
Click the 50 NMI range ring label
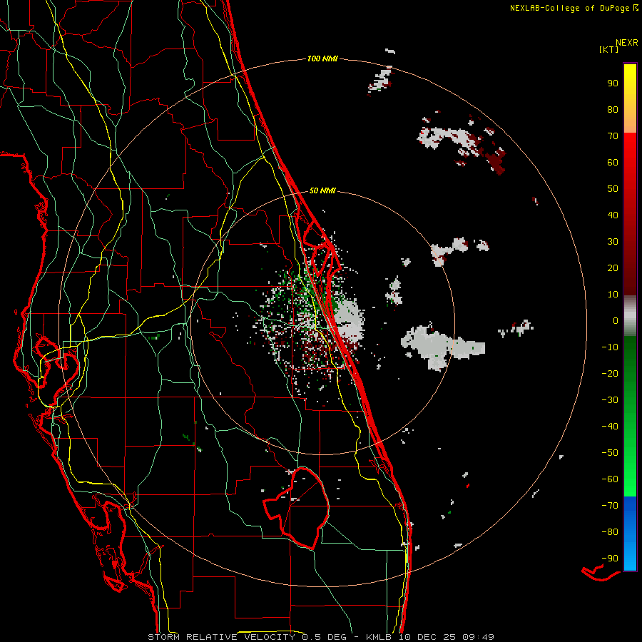[x=322, y=190]
